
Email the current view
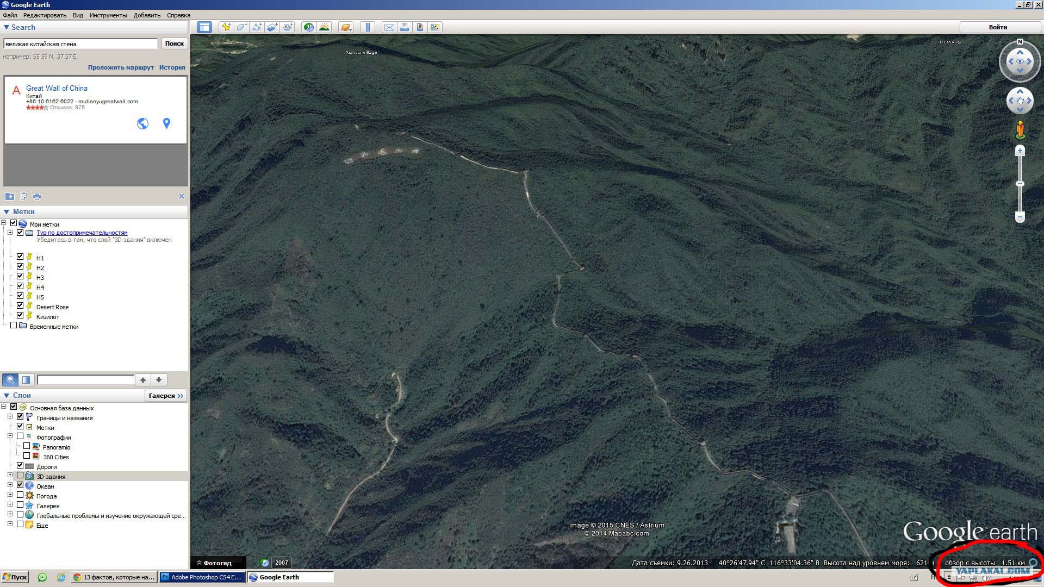(389, 27)
